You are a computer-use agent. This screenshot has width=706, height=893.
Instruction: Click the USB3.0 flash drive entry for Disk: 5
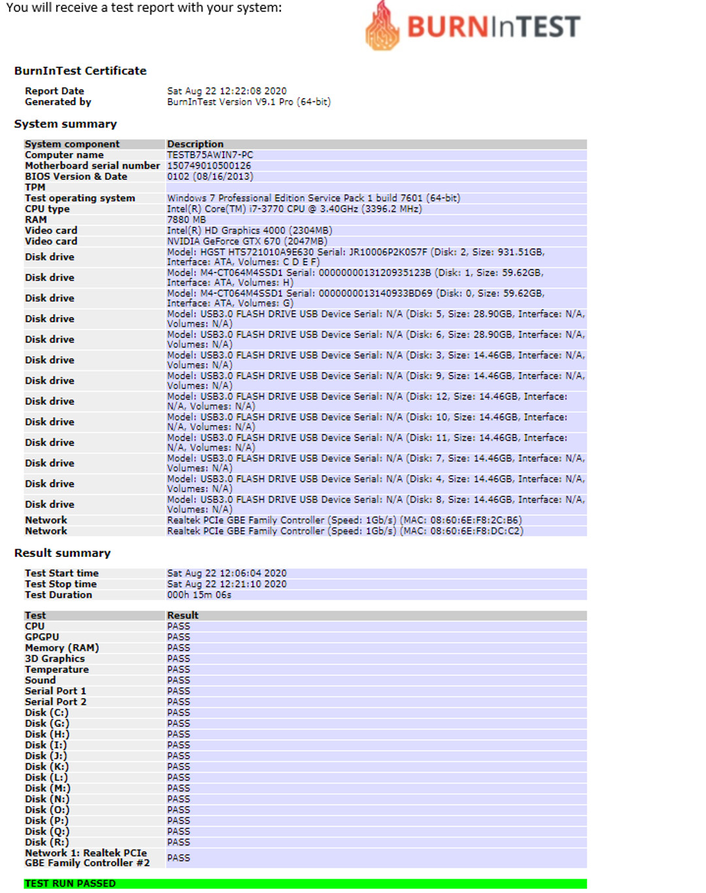tap(377, 319)
